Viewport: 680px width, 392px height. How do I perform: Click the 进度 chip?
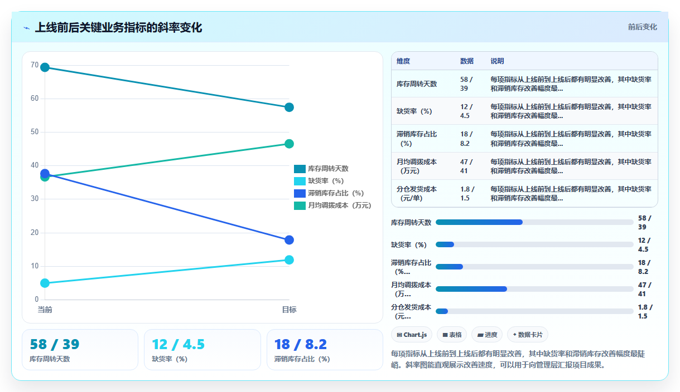click(487, 335)
